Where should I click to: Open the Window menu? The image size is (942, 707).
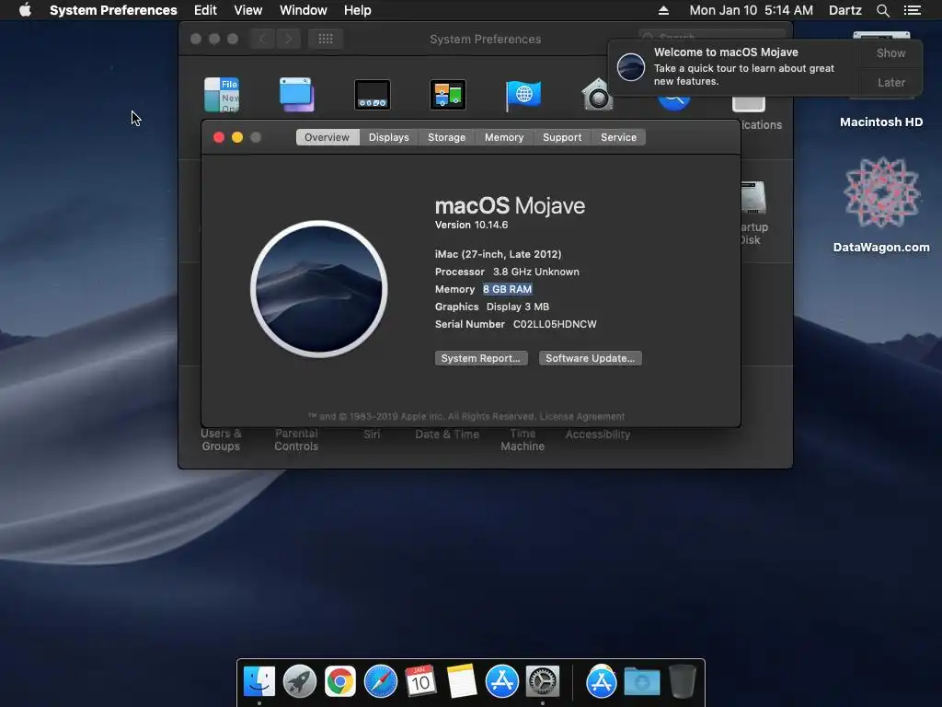point(304,10)
